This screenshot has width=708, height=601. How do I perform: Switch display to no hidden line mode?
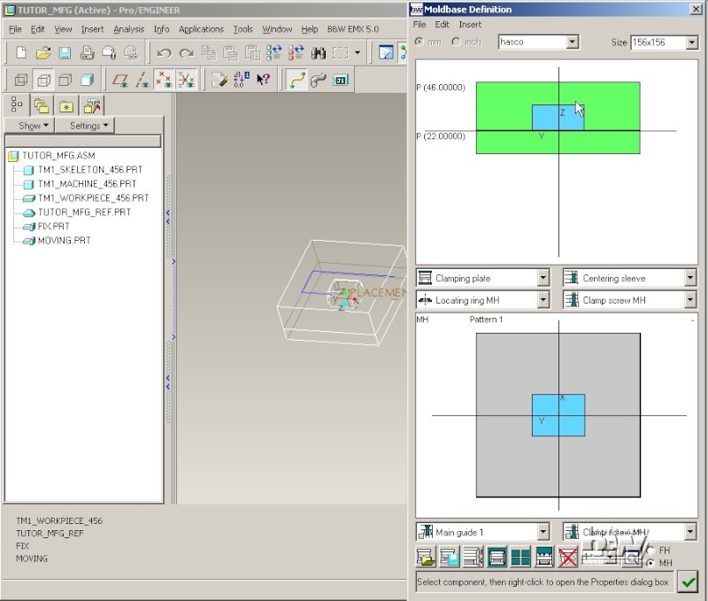point(65,81)
